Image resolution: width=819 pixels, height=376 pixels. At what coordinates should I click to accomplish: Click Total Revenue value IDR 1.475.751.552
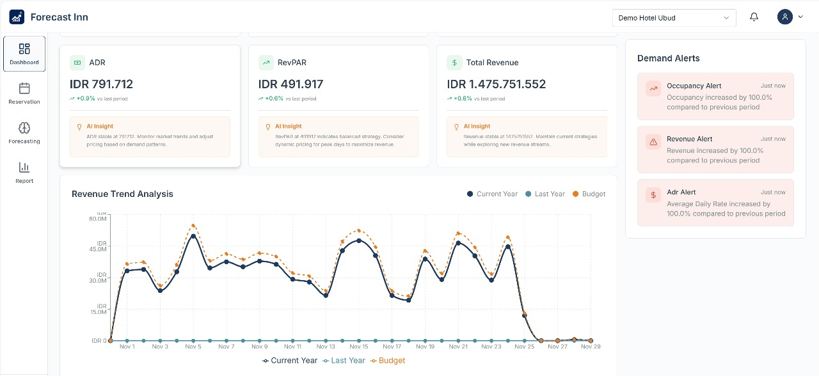(496, 84)
